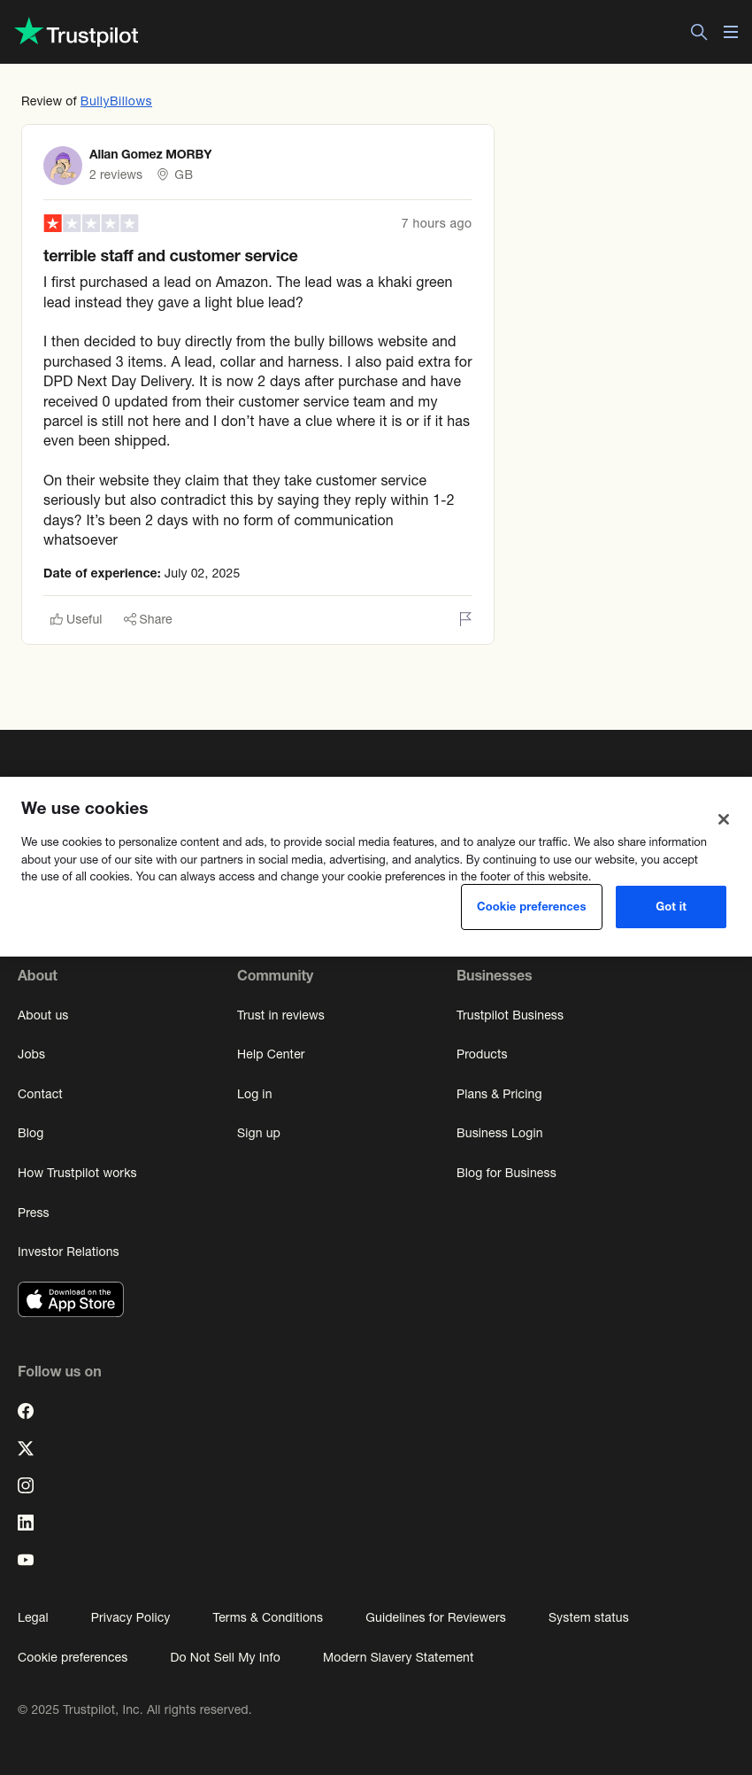Image resolution: width=752 pixels, height=1775 pixels.
Task: Mark the review as Useful
Action: [76, 619]
